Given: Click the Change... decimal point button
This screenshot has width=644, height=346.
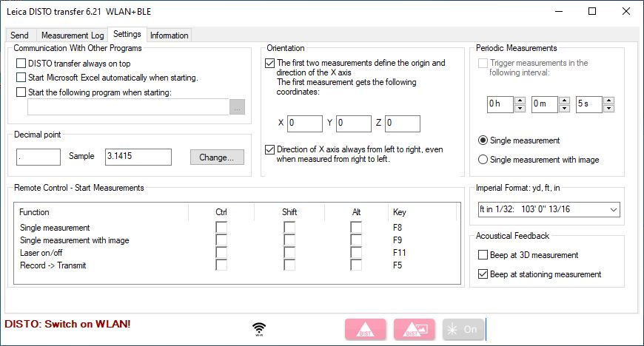Looking at the screenshot, I should coord(216,157).
